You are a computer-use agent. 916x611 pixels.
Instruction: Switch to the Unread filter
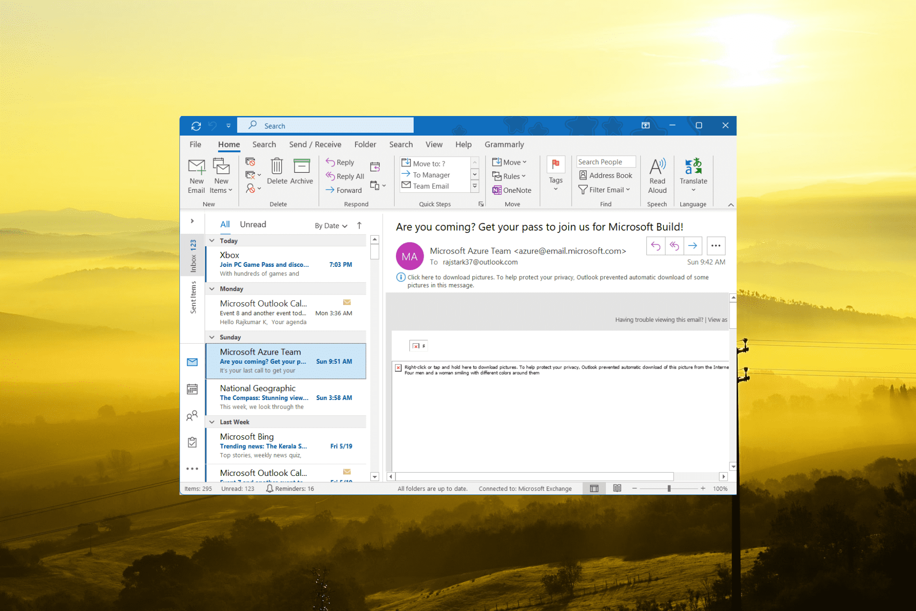pos(253,224)
